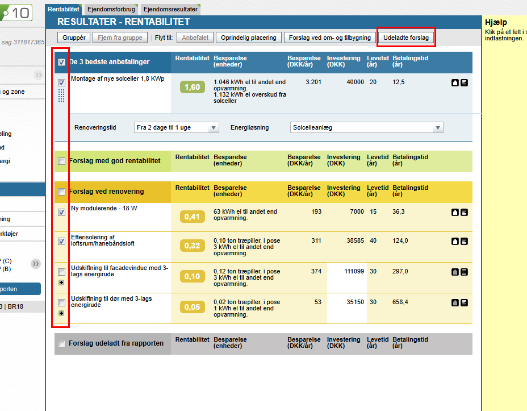Viewport: 527px width, 411px height.
Task: Select 'Udskiftning til facadevindue med 3-lags energirude' title
Action: (x=119, y=271)
